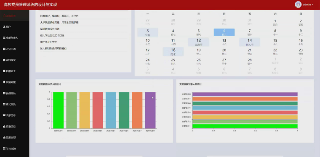This screenshot has width=320, height=157.
Task: Click the light blue horizontal bar in the 支部发展对象 chart
Action: pyautogui.click(x=245, y=108)
